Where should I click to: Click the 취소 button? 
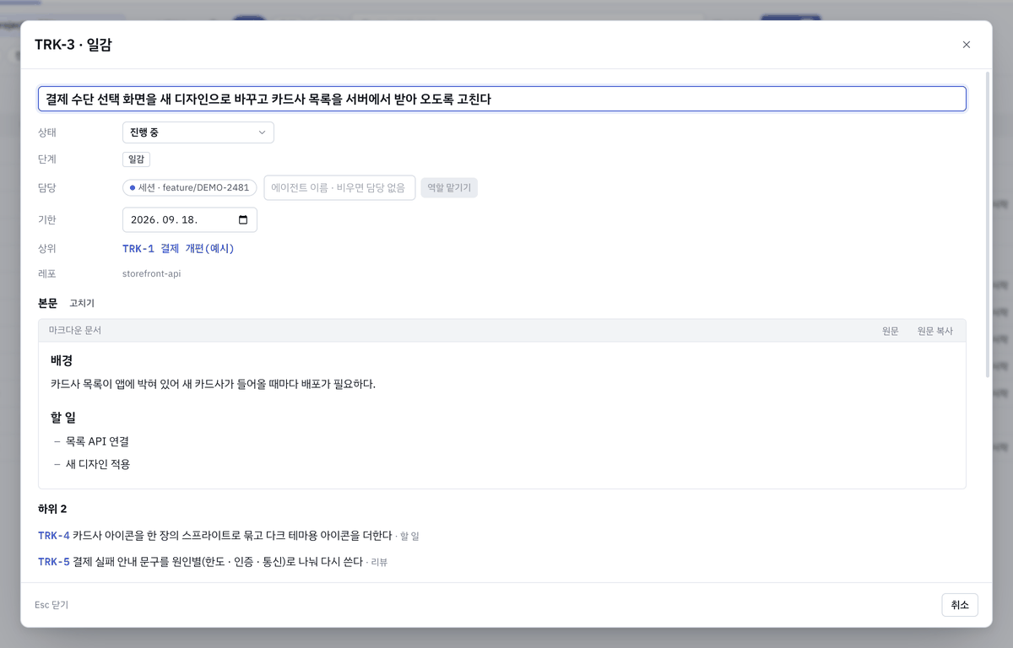pos(960,605)
